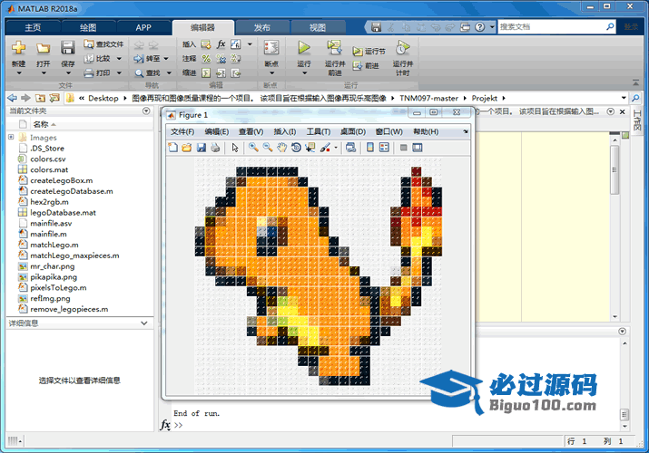The image size is (649, 453).
Task: Click the fx insert function icon
Action: [221, 43]
